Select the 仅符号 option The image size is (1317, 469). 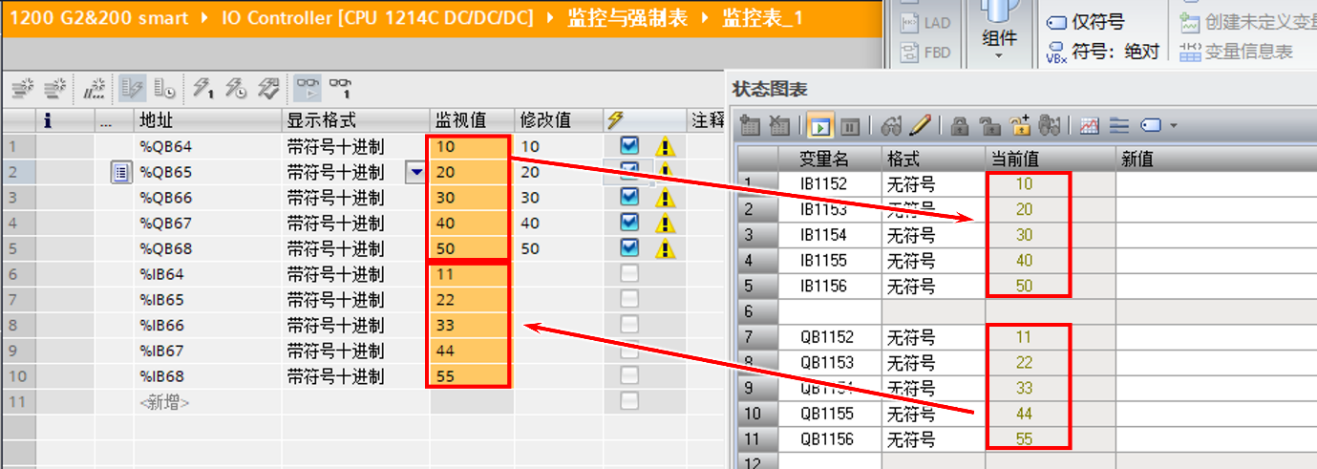pos(1085,22)
